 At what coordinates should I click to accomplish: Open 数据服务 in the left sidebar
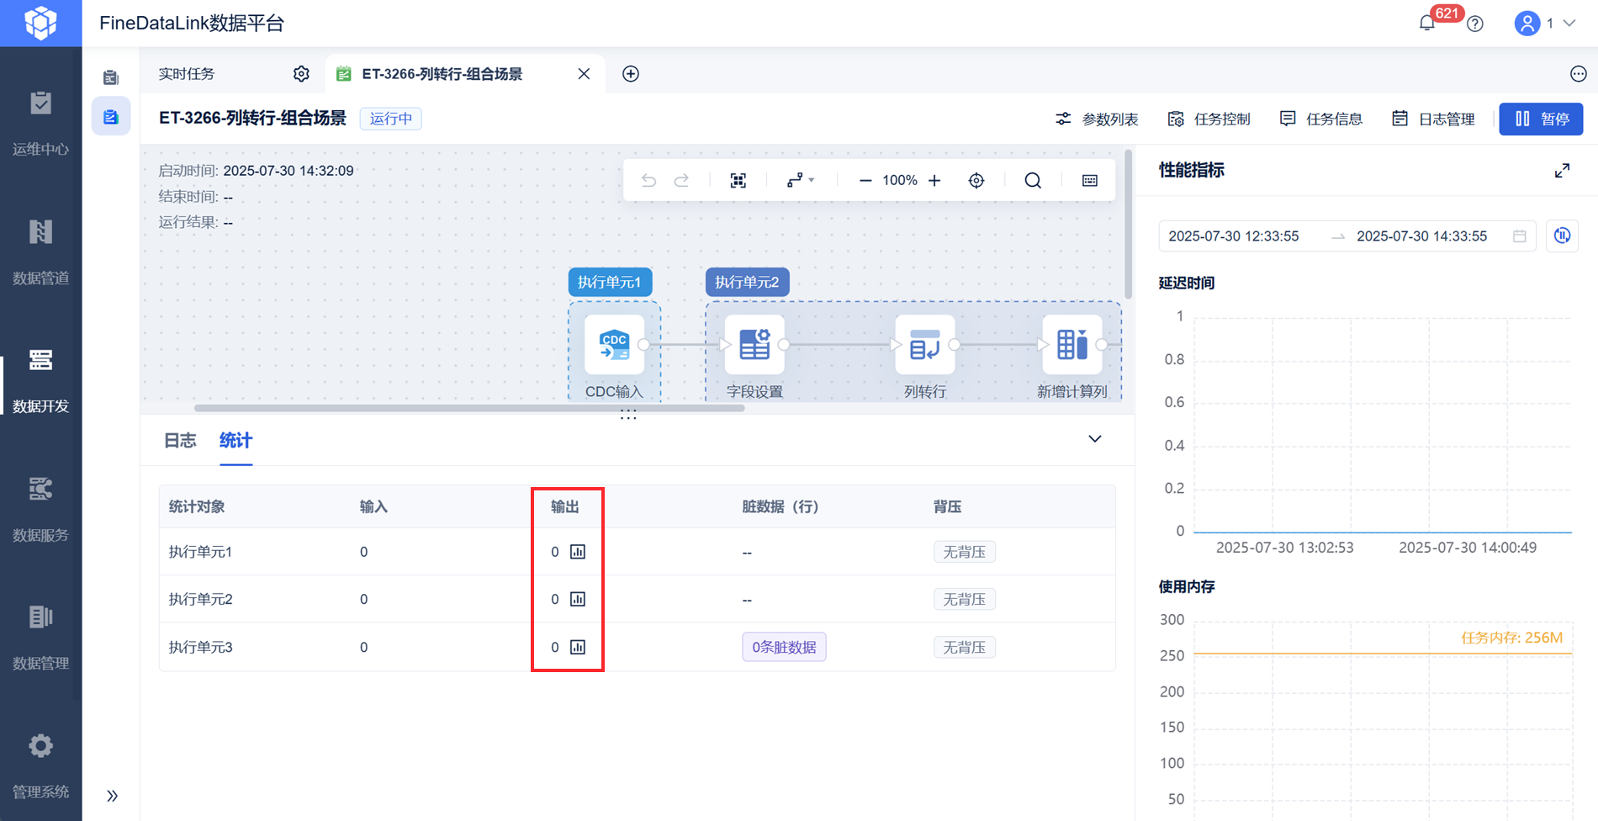[x=40, y=510]
